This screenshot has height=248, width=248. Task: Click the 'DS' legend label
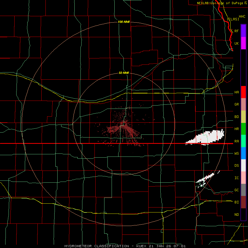tap(236, 166)
